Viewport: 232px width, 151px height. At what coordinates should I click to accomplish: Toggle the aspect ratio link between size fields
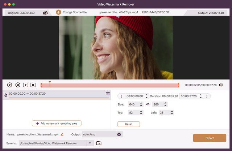(x=148, y=104)
